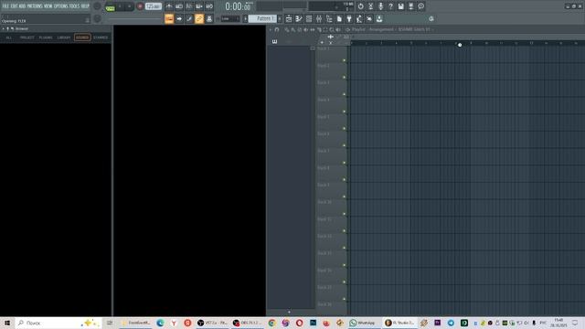Select the PROJECT browser tab

coord(27,37)
